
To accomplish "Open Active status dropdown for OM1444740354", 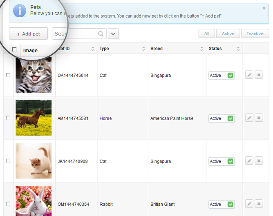I will 222,204.
